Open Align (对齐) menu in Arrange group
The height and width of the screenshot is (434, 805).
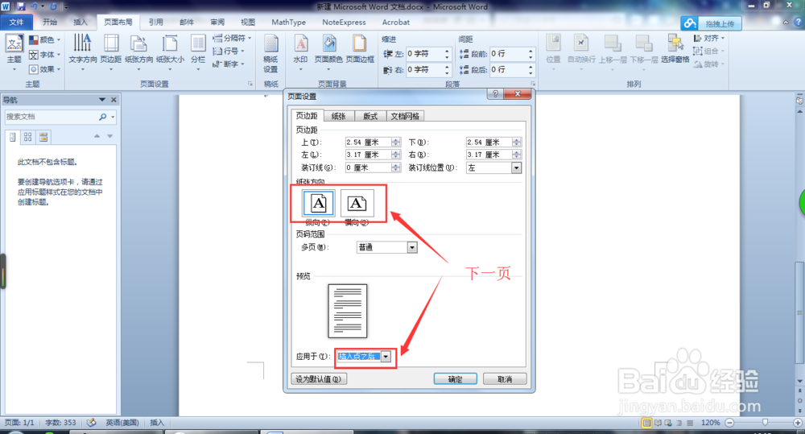[708, 38]
